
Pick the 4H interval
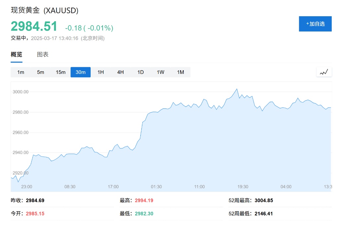pyautogui.click(x=121, y=72)
